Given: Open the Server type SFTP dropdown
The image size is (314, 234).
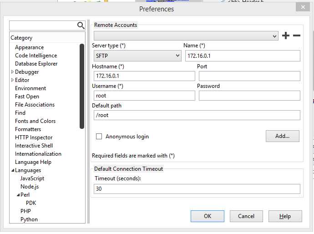Looking at the screenshot, I should click(x=137, y=56).
